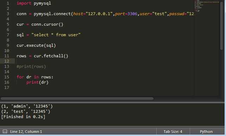The height and width of the screenshot is (136, 226).
Task: Click line number 17 in the gutter
Action: [x=7, y=88]
